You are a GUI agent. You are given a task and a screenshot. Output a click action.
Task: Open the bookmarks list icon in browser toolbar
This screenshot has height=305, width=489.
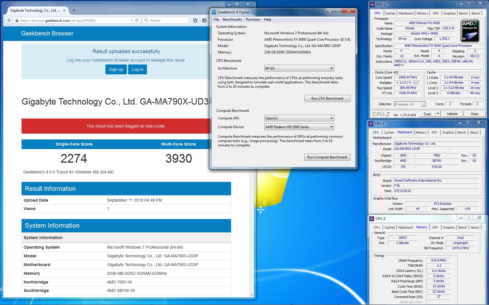pos(204,20)
